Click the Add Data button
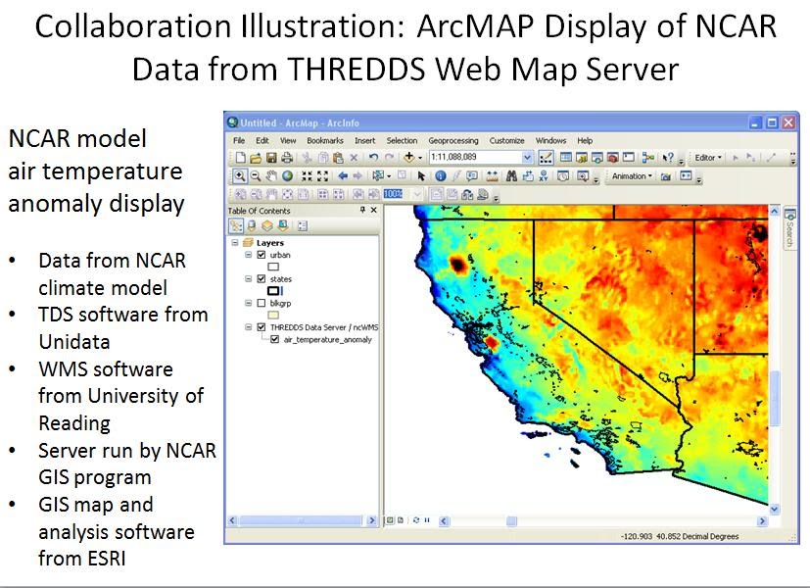Image resolution: width=810 pixels, height=588 pixels. (x=410, y=157)
